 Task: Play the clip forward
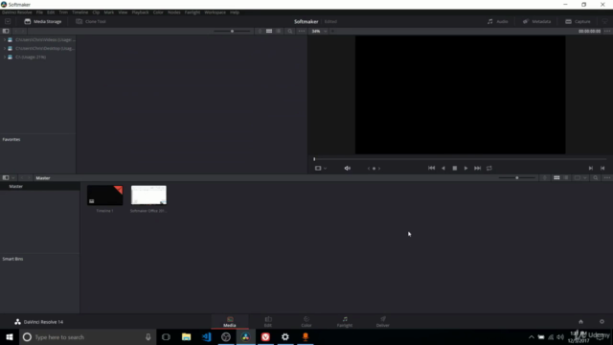(x=466, y=169)
